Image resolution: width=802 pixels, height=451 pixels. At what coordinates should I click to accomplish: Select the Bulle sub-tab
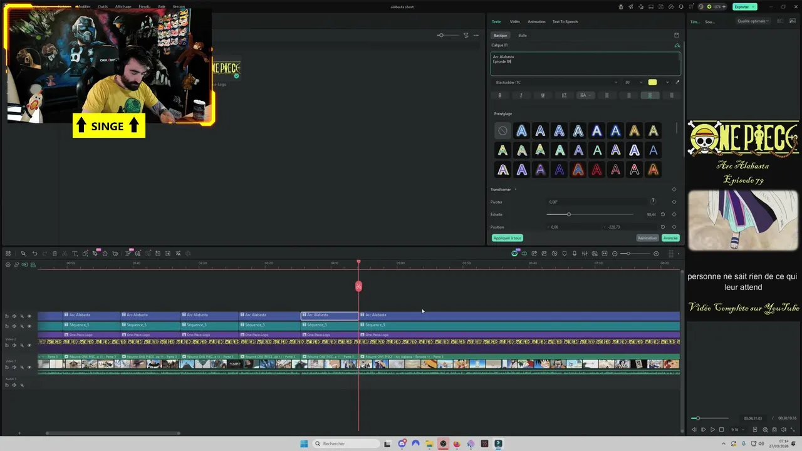click(x=523, y=35)
